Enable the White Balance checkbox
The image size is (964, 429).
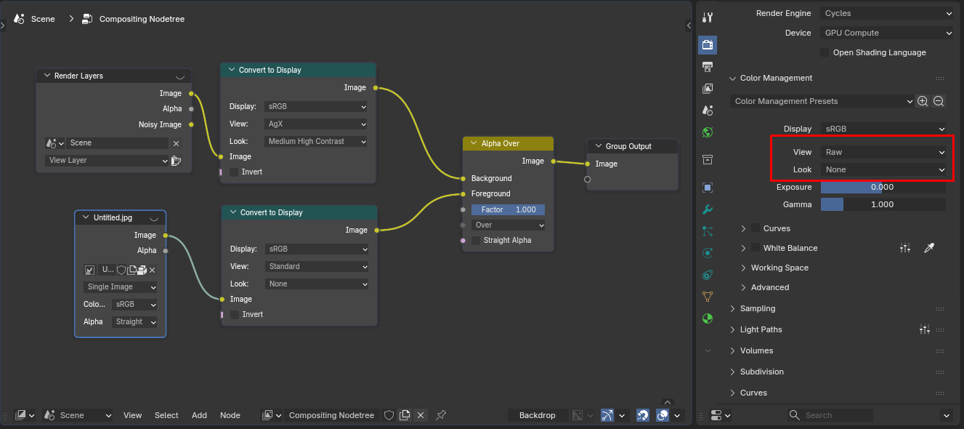point(756,248)
